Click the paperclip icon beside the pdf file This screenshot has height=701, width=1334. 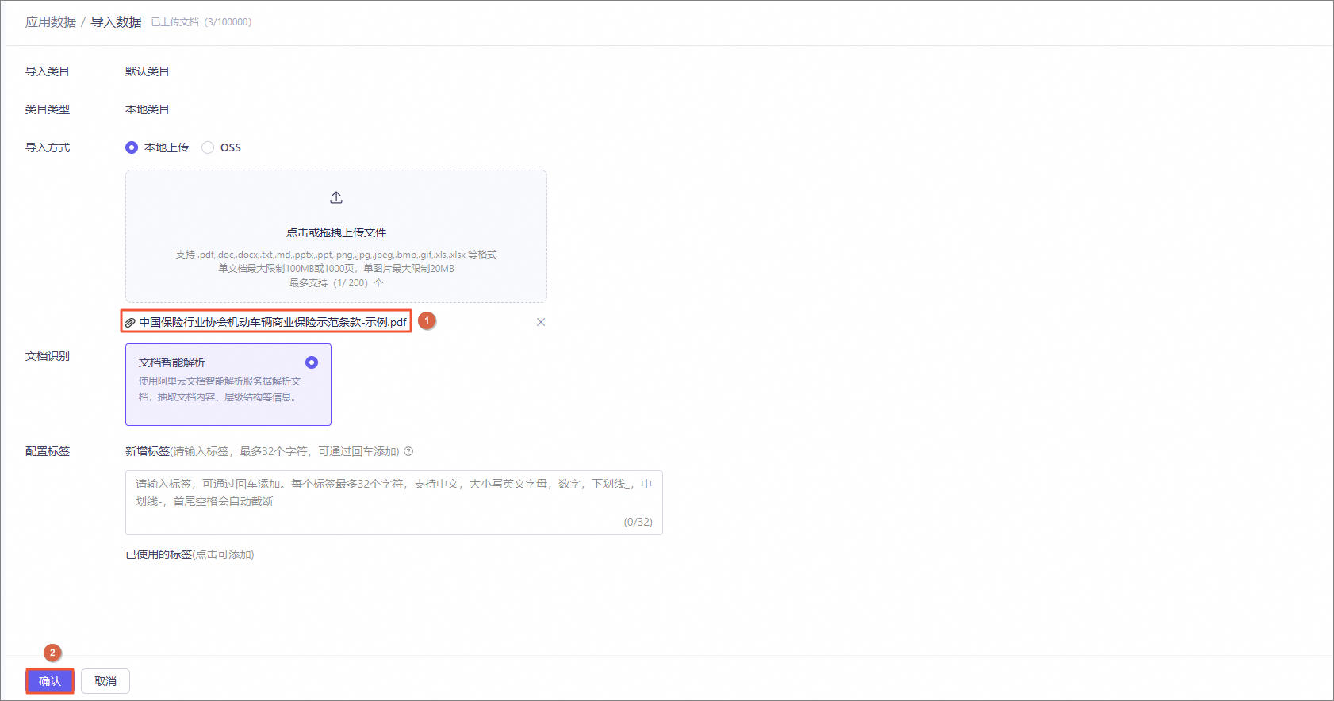pyautogui.click(x=130, y=323)
